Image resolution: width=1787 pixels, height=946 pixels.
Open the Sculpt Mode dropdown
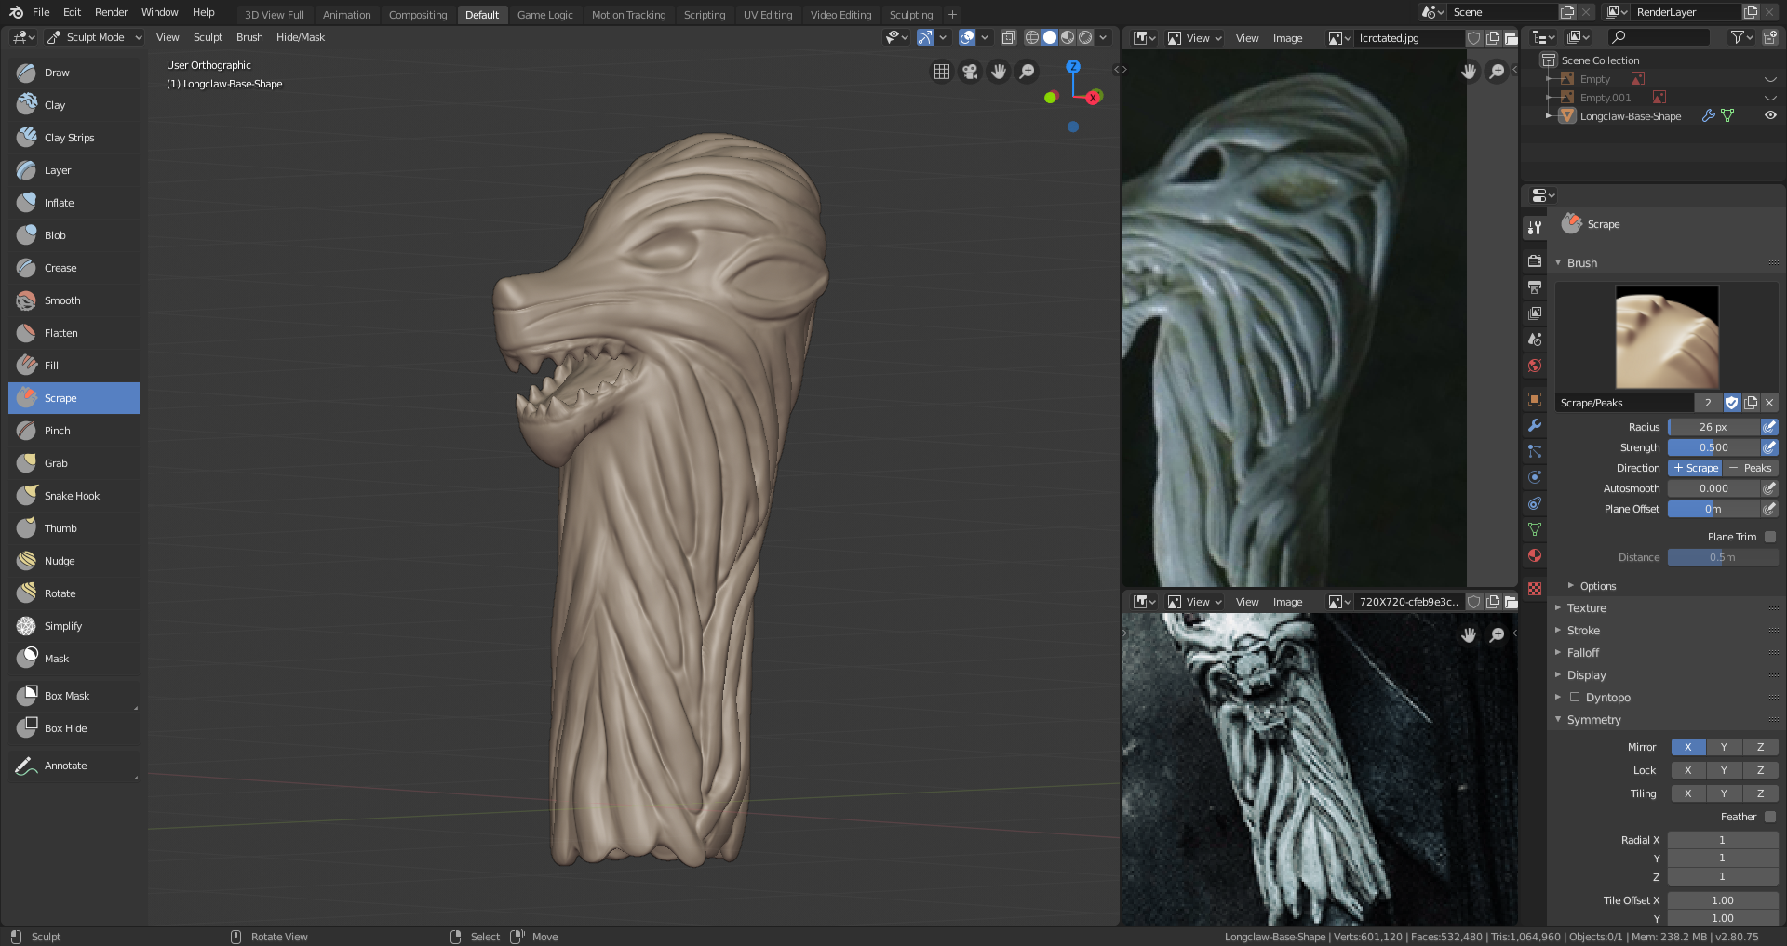[94, 37]
